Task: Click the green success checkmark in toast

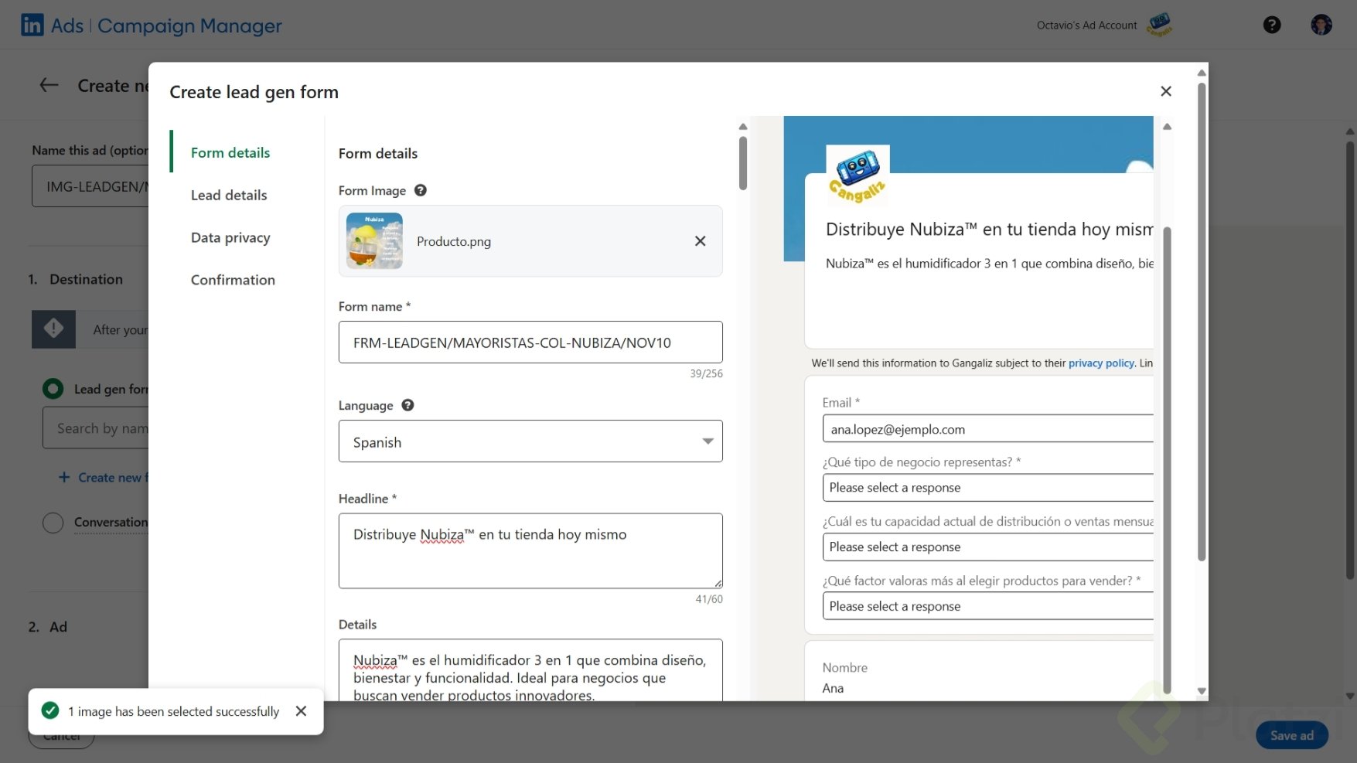Action: tap(50, 710)
